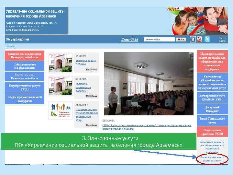The height and width of the screenshot is (175, 233).
Task: Open the site map link
Action: [222, 40]
